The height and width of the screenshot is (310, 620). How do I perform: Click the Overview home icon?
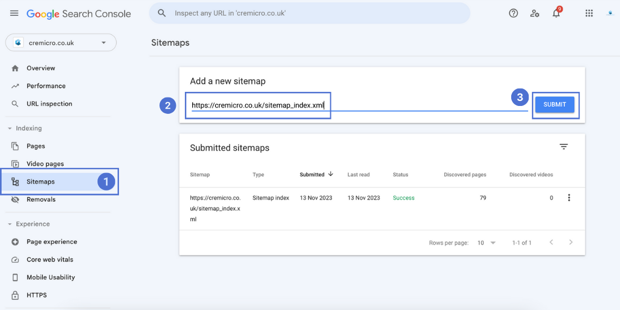15,68
